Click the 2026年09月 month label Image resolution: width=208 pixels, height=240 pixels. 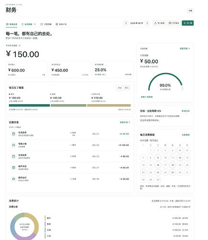(x=137, y=23)
